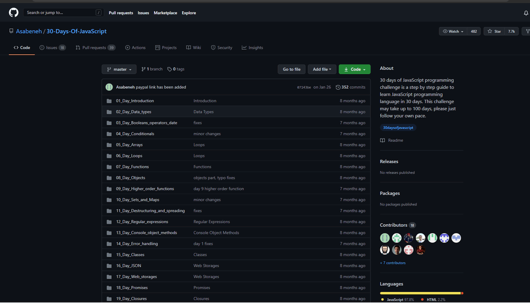Screen dimensions: 530x303
Task: Click the book icon next to Readme
Action: (x=382, y=140)
